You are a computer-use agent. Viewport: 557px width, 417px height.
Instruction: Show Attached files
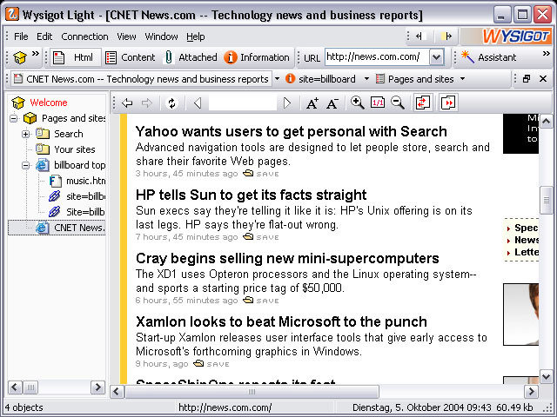click(191, 57)
